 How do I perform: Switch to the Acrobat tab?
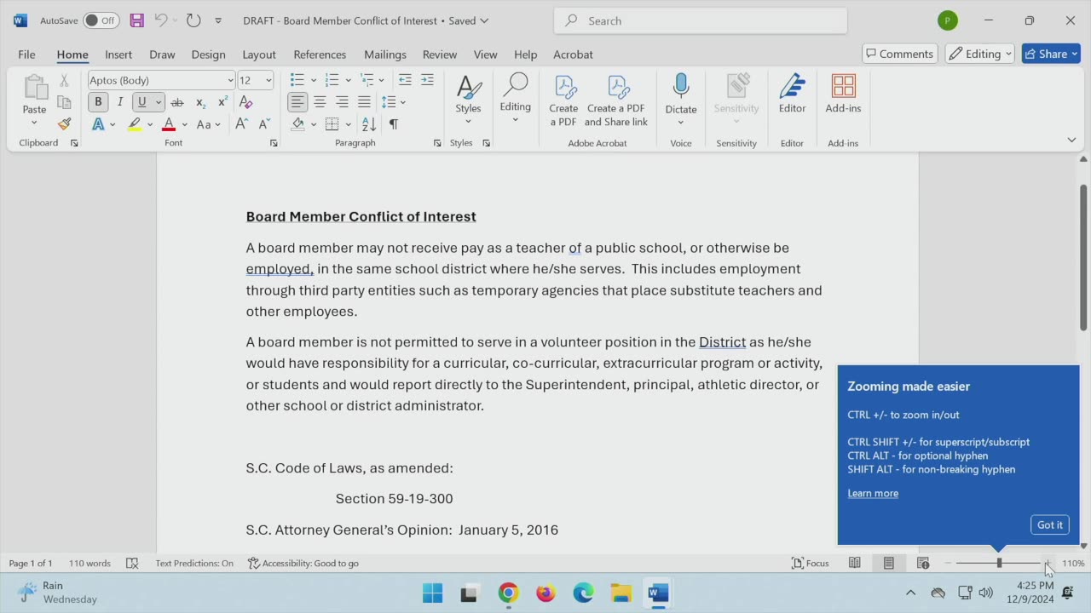(573, 54)
